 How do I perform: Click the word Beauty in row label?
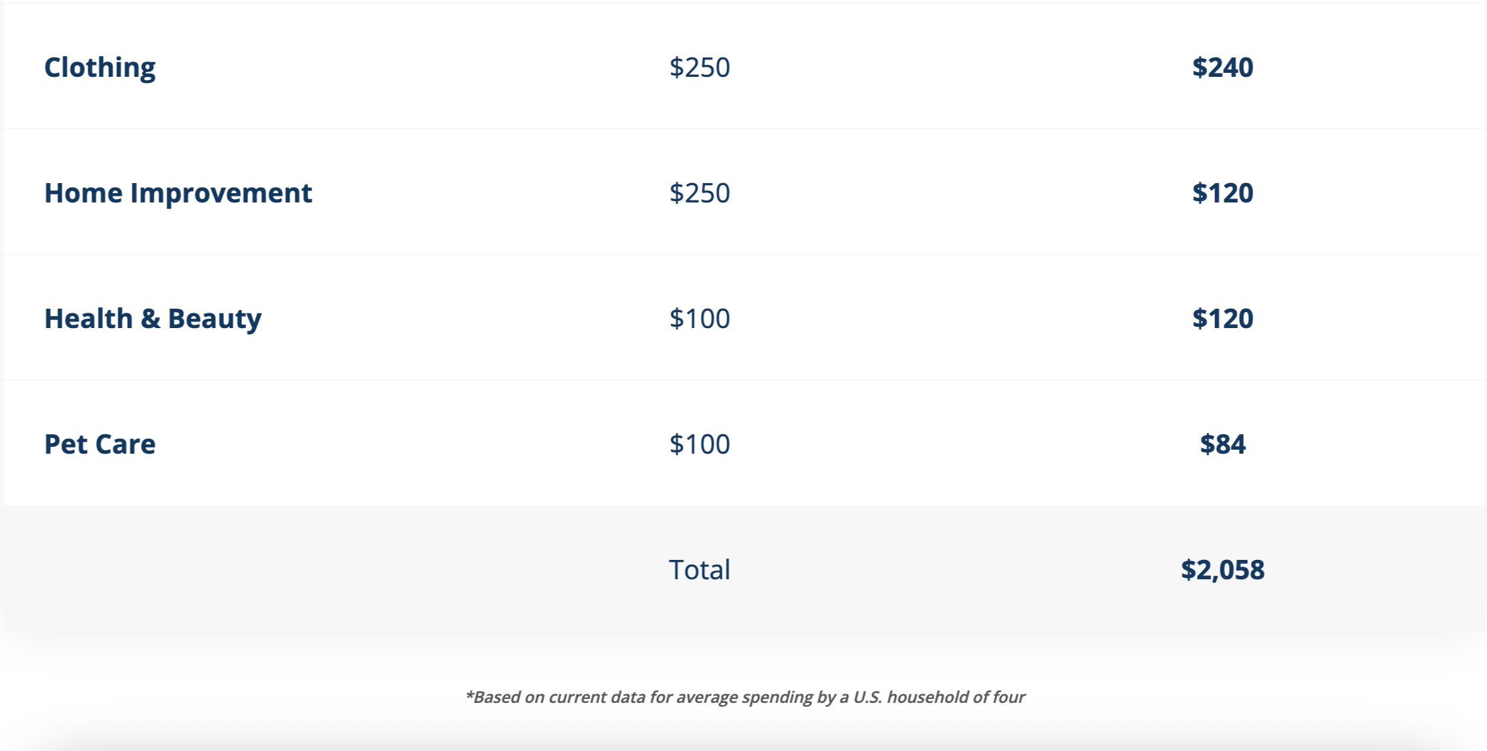(215, 319)
